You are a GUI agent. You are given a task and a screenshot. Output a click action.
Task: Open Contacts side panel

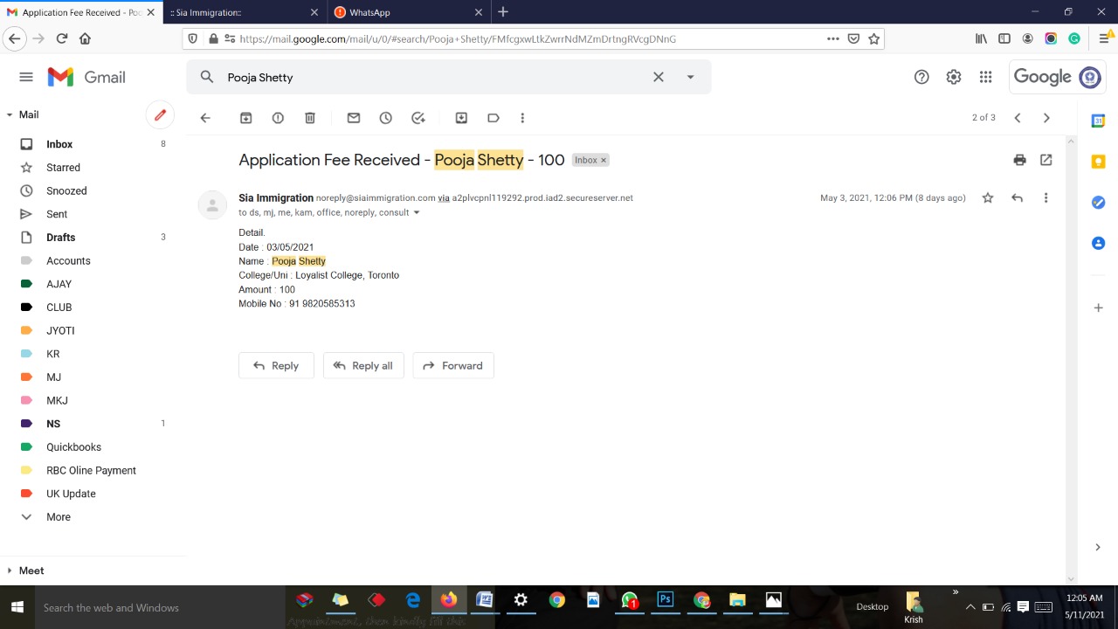click(1099, 243)
